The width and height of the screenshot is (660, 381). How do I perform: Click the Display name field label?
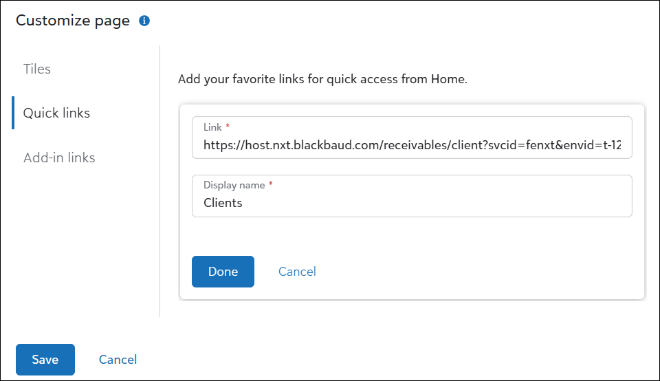[234, 185]
